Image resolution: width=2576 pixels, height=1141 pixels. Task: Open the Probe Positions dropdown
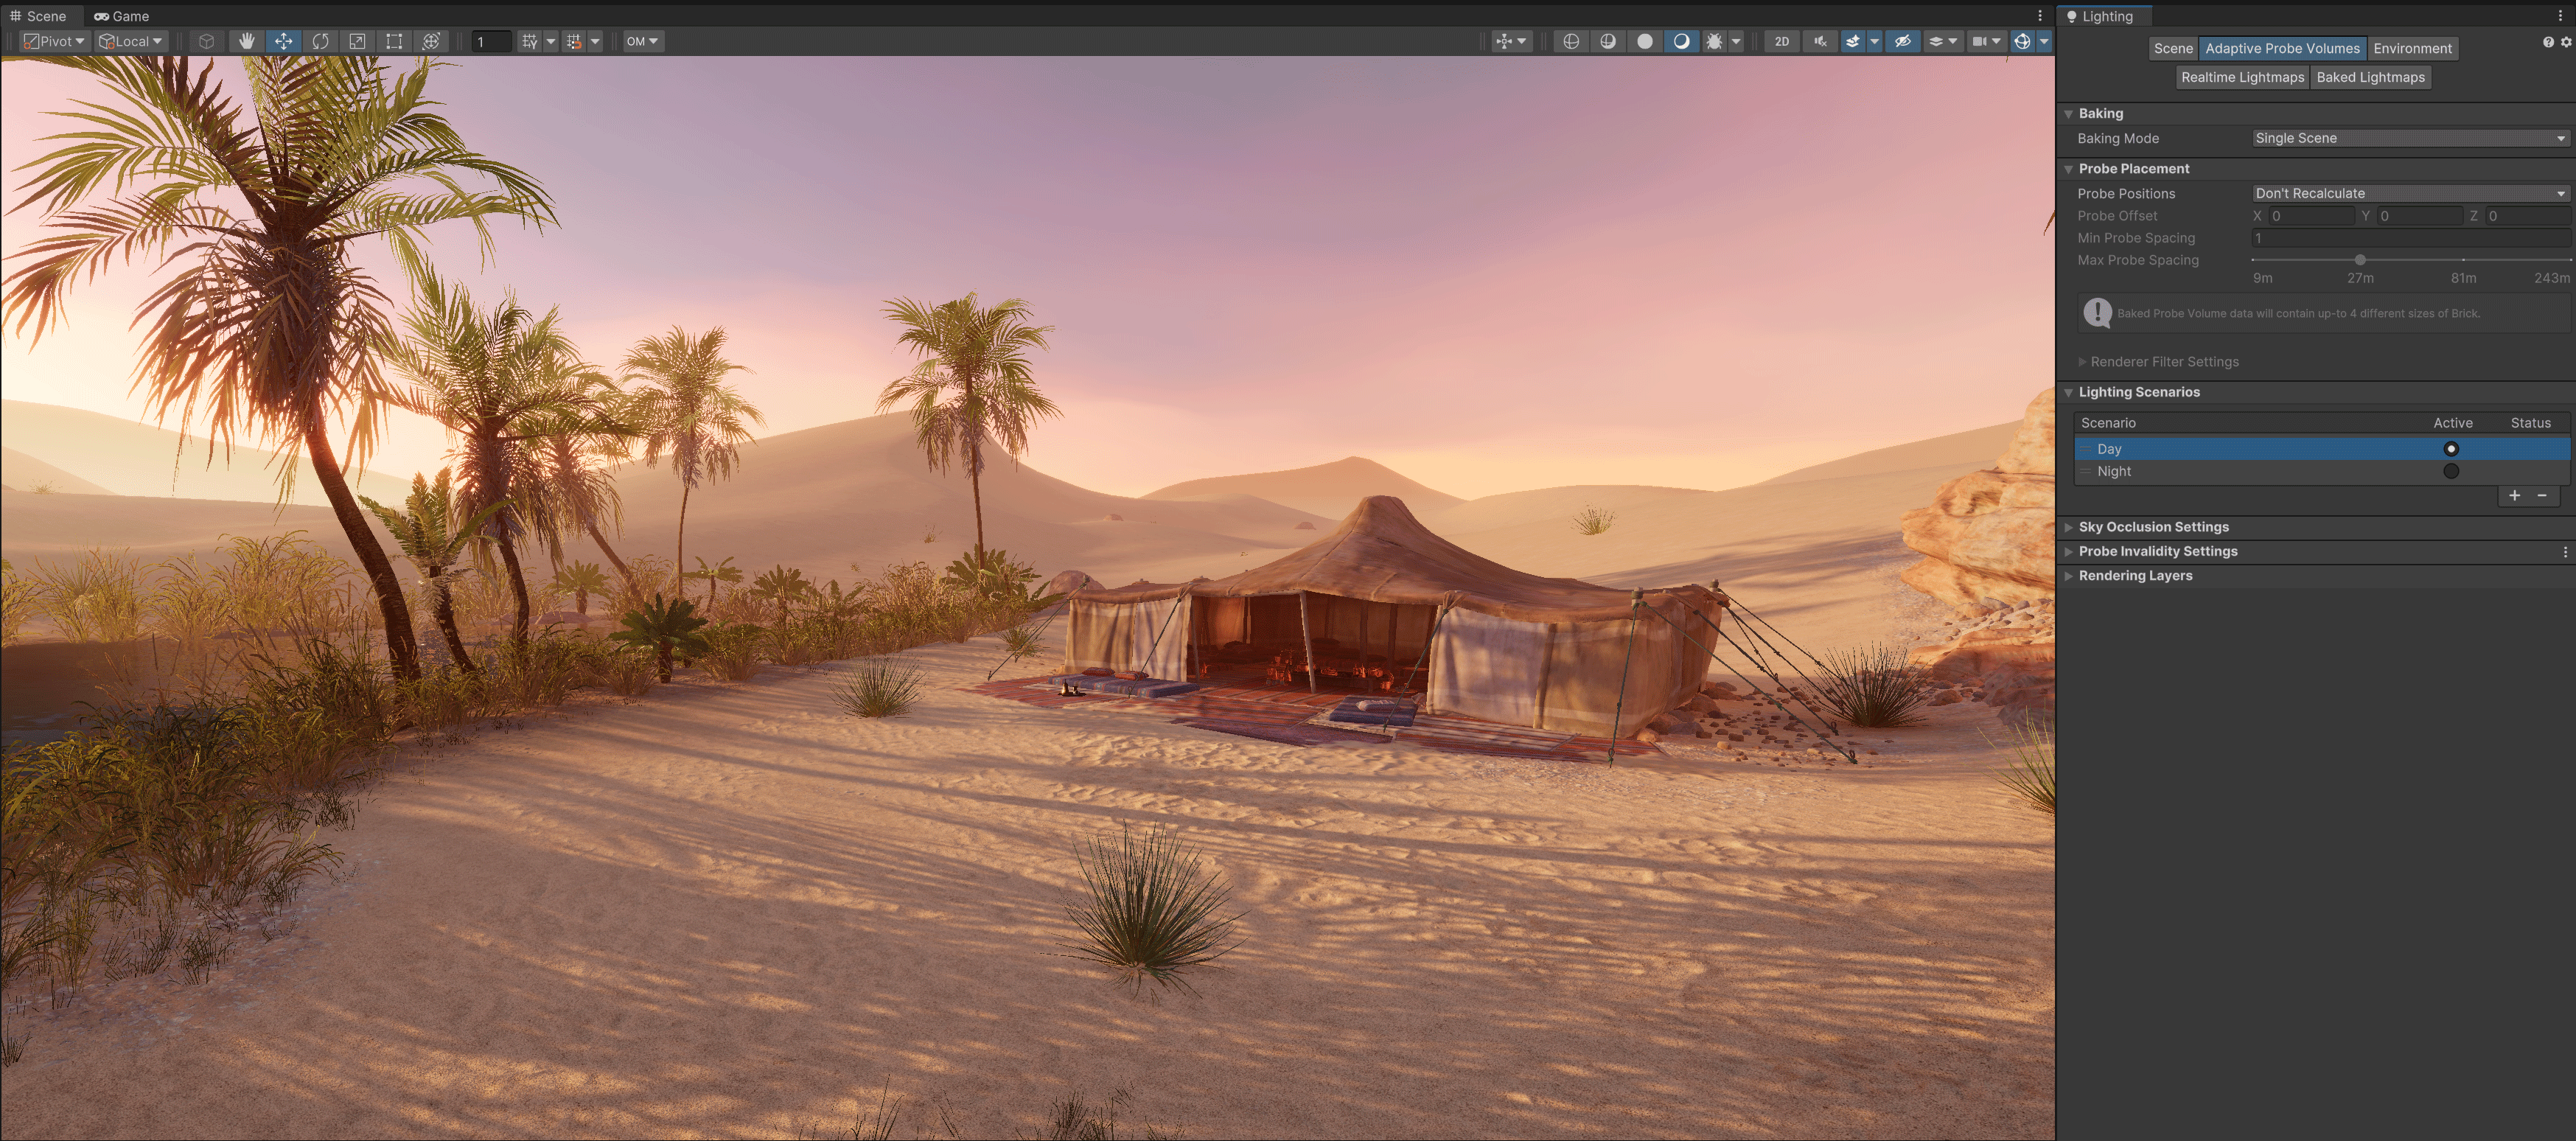coord(2410,193)
